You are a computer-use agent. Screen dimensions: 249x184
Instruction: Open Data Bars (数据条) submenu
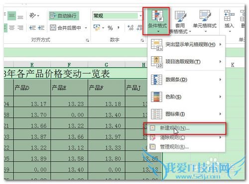click(x=186, y=80)
